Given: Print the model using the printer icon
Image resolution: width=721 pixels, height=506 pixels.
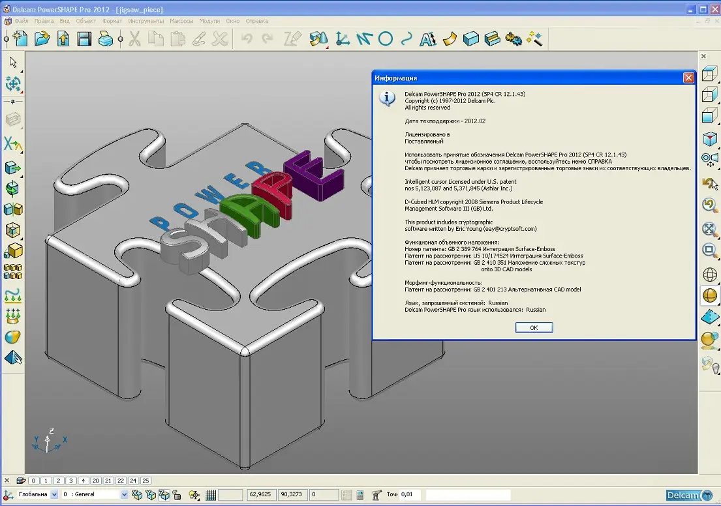Looking at the screenshot, I should (x=105, y=38).
